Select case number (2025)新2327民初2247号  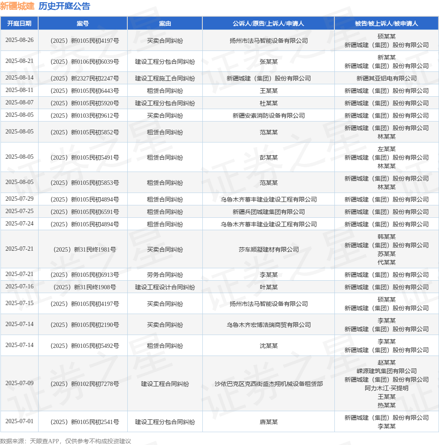click(x=85, y=78)
